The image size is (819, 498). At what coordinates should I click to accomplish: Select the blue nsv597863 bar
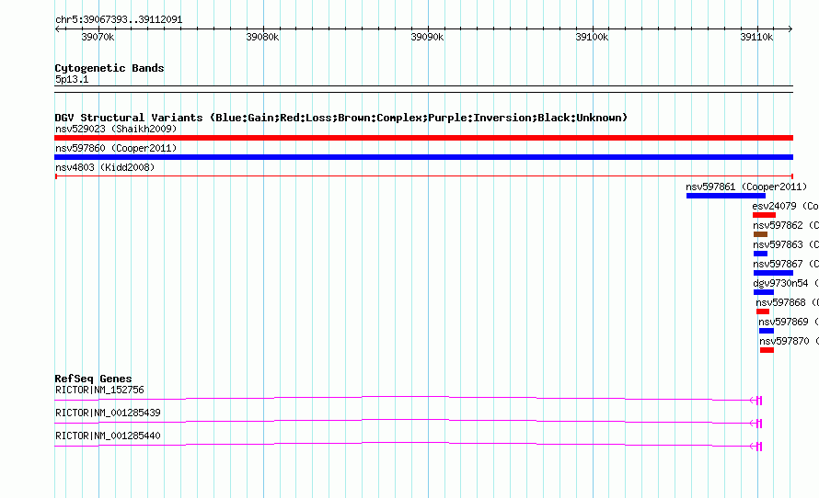click(x=760, y=254)
